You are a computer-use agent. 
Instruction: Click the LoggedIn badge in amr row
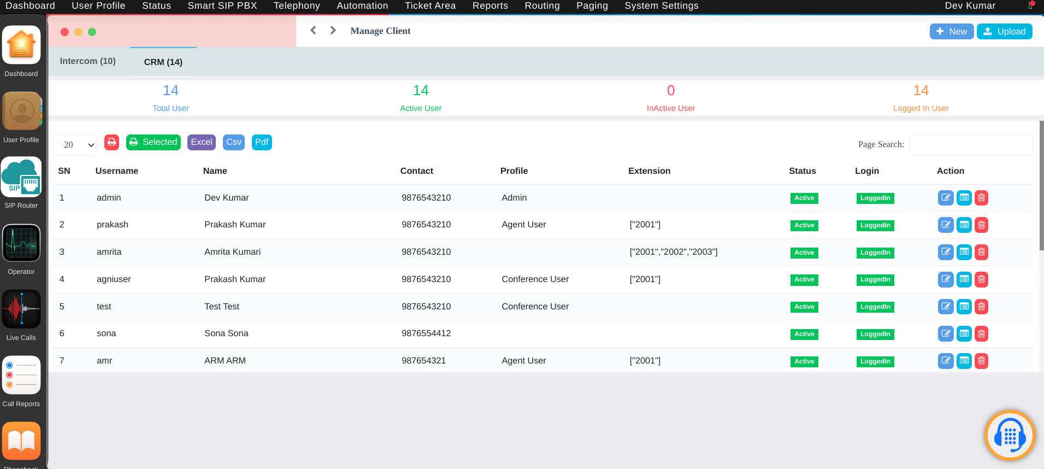[875, 362]
